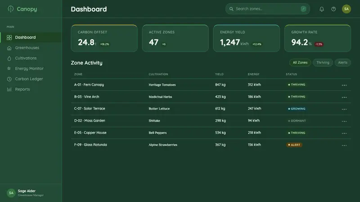Image resolution: width=360 pixels, height=202 pixels.
Task: Open Greenhouses section
Action: (x=31, y=48)
